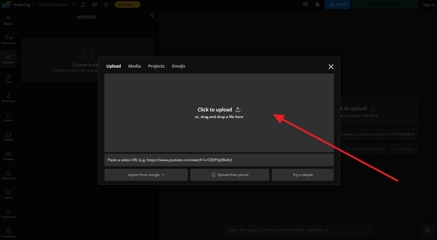The image size is (437, 240).
Task: Open the Templates sidebar tool
Action: point(8,233)
